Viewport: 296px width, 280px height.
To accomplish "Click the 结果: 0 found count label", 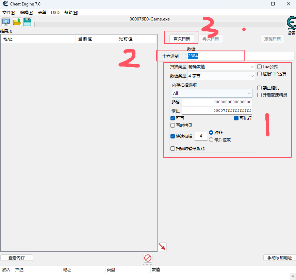I will tap(6, 31).
